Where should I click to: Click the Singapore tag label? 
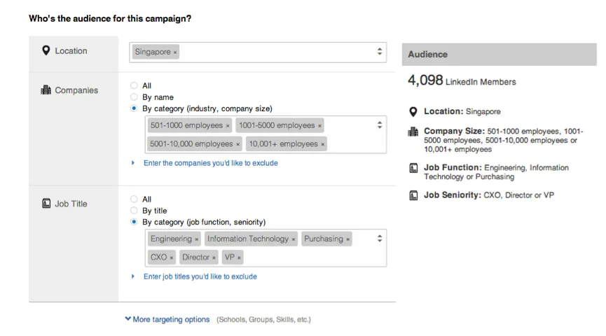153,52
